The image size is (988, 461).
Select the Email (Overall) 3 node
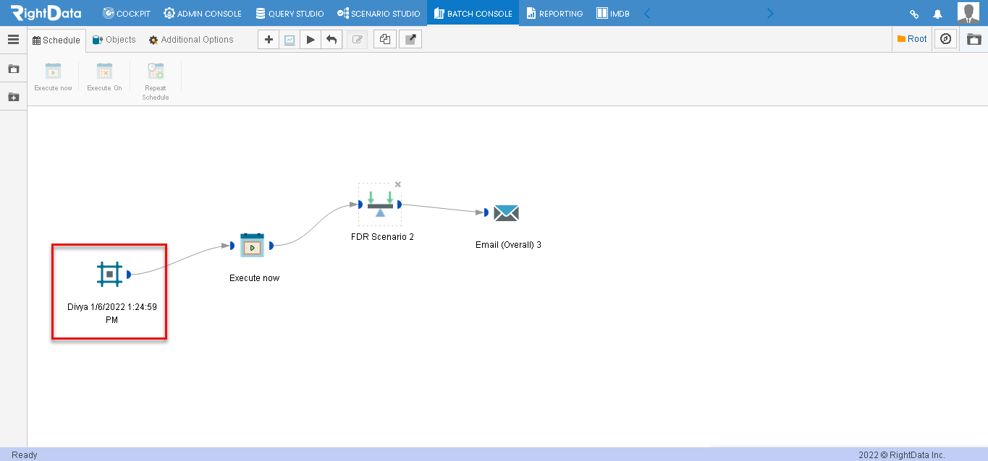(506, 212)
